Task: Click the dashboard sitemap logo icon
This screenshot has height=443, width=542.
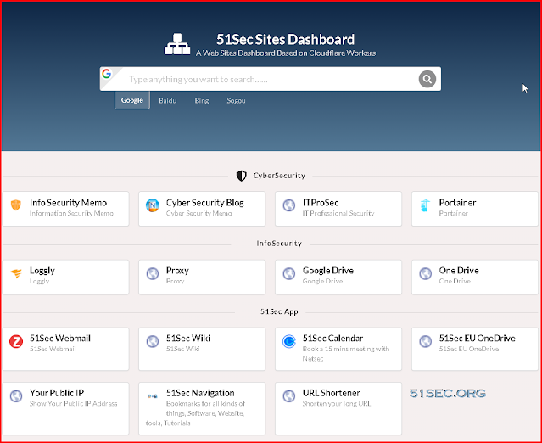Action: click(177, 44)
